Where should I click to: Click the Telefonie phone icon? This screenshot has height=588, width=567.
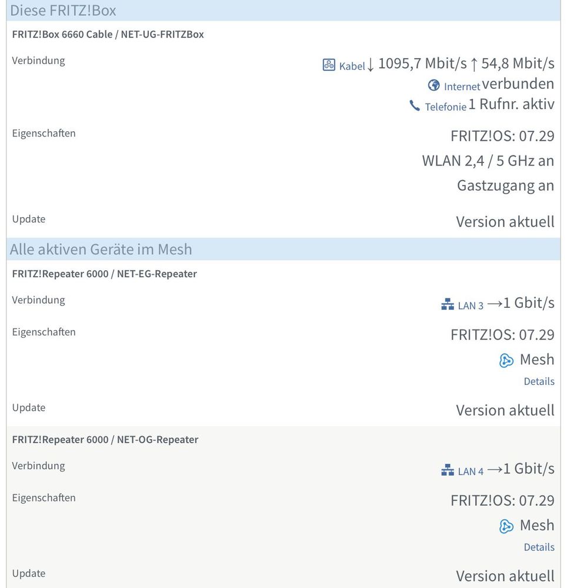tap(415, 106)
